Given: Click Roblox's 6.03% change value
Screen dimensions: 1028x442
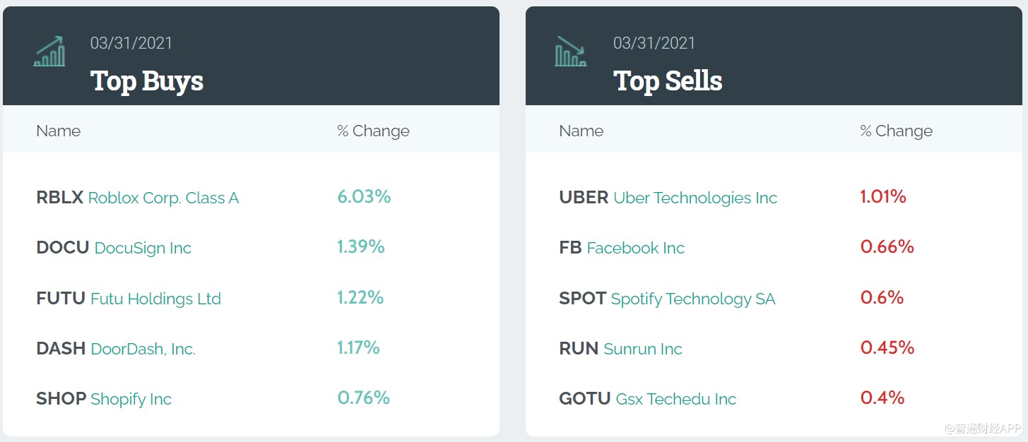Looking at the screenshot, I should 364,196.
